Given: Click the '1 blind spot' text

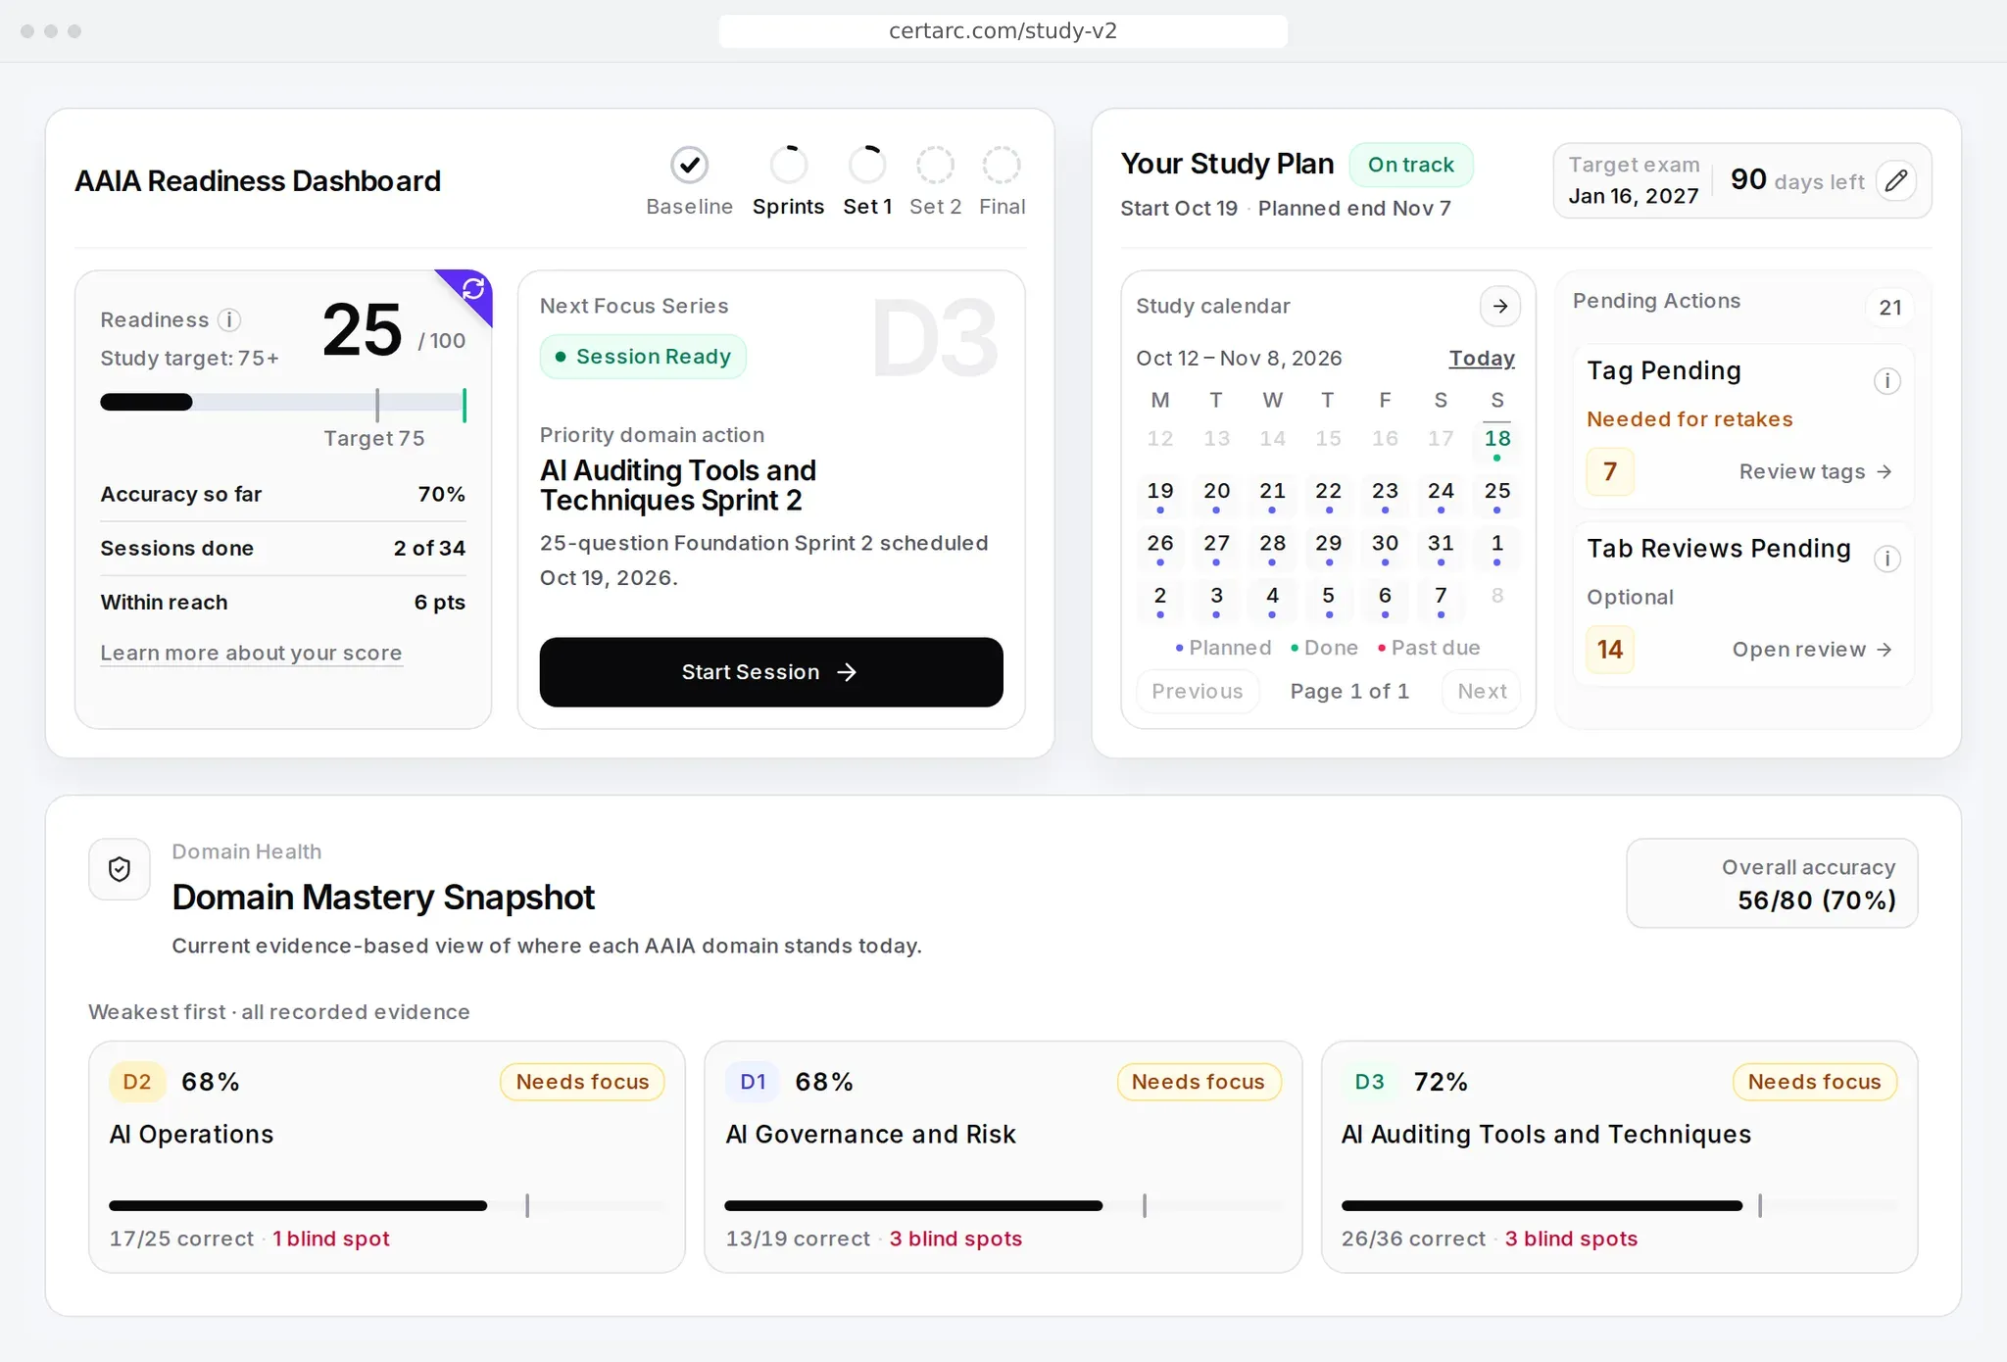Looking at the screenshot, I should tap(331, 1240).
